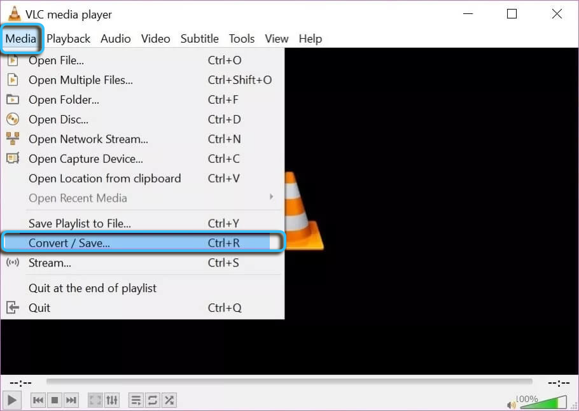Select Quit at the end of playlist
Image resolution: width=579 pixels, height=411 pixels.
coord(143,288)
